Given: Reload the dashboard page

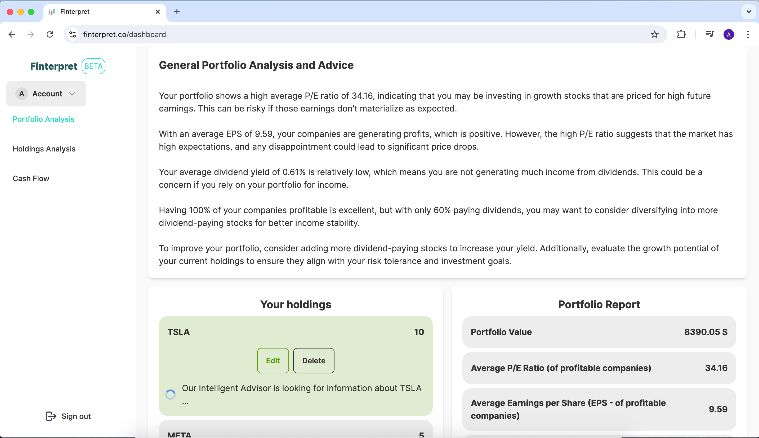Looking at the screenshot, I should click(50, 34).
